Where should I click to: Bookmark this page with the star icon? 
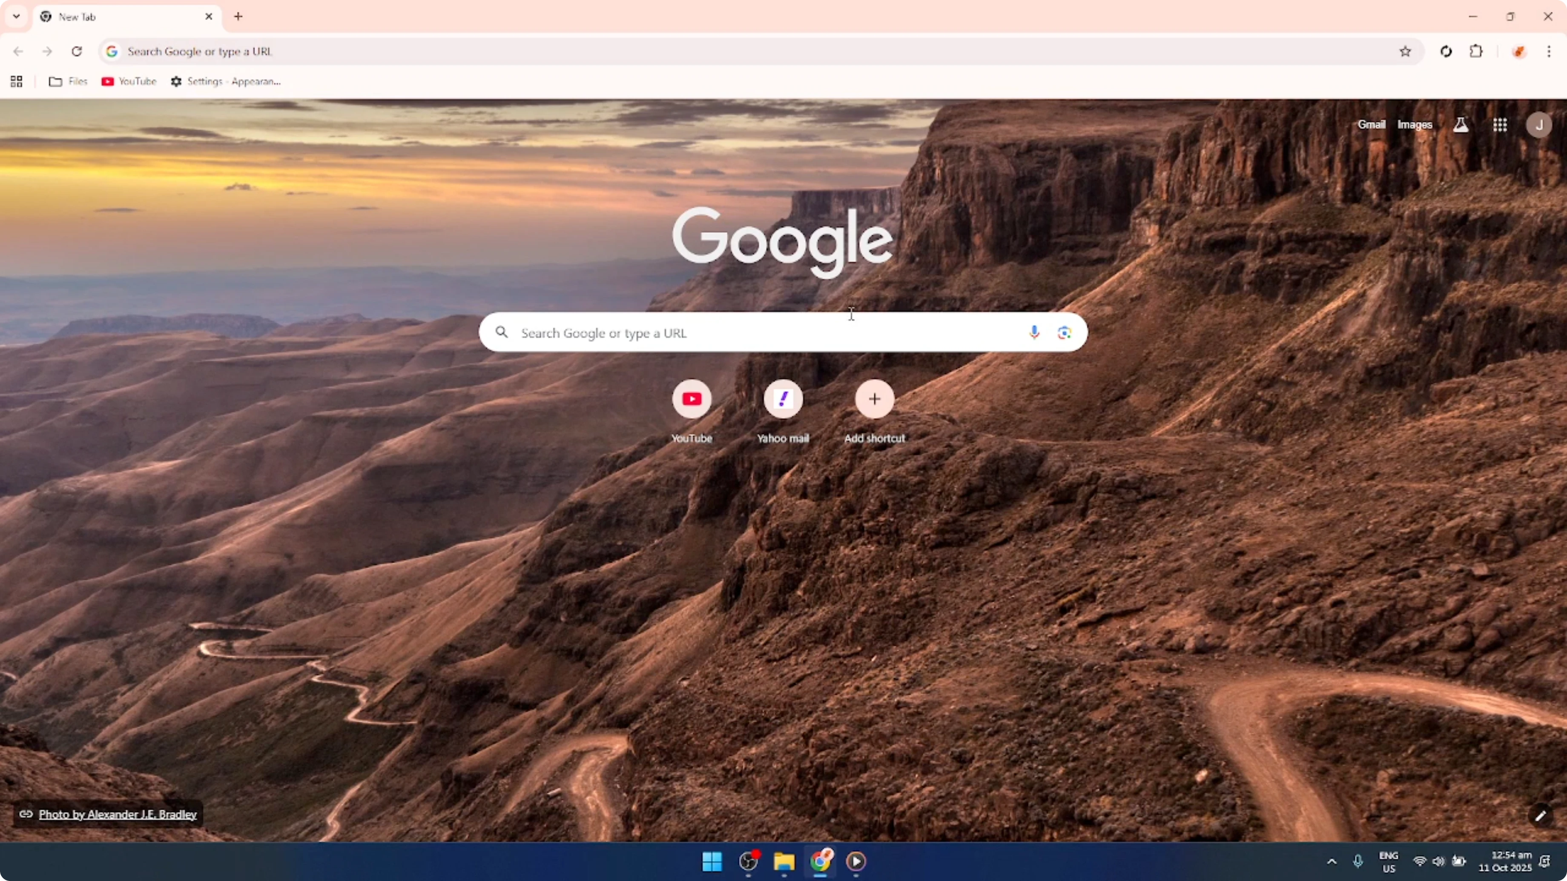[x=1405, y=51]
